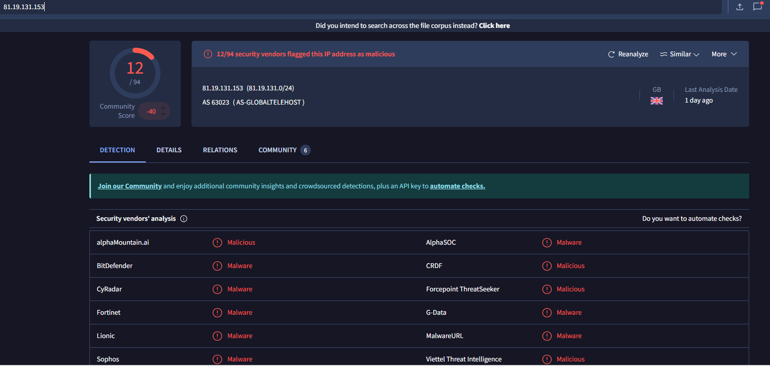Click the Last Analysis Date label
The image size is (770, 366).
coord(711,90)
